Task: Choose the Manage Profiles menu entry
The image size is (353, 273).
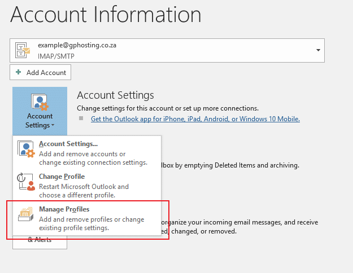Action: coord(87,218)
